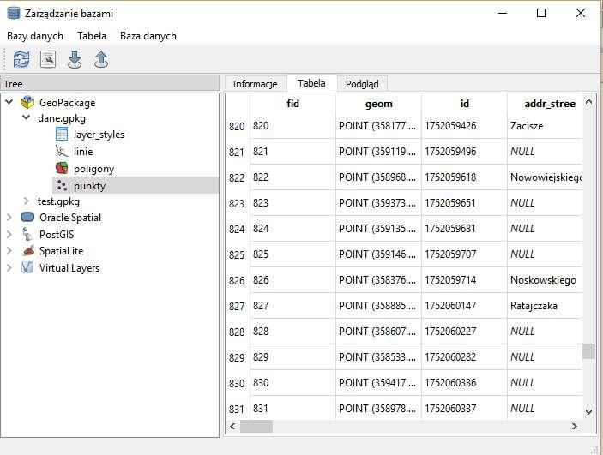This screenshot has width=603, height=455.
Task: Click the fid cell 829
Action: 292,357
